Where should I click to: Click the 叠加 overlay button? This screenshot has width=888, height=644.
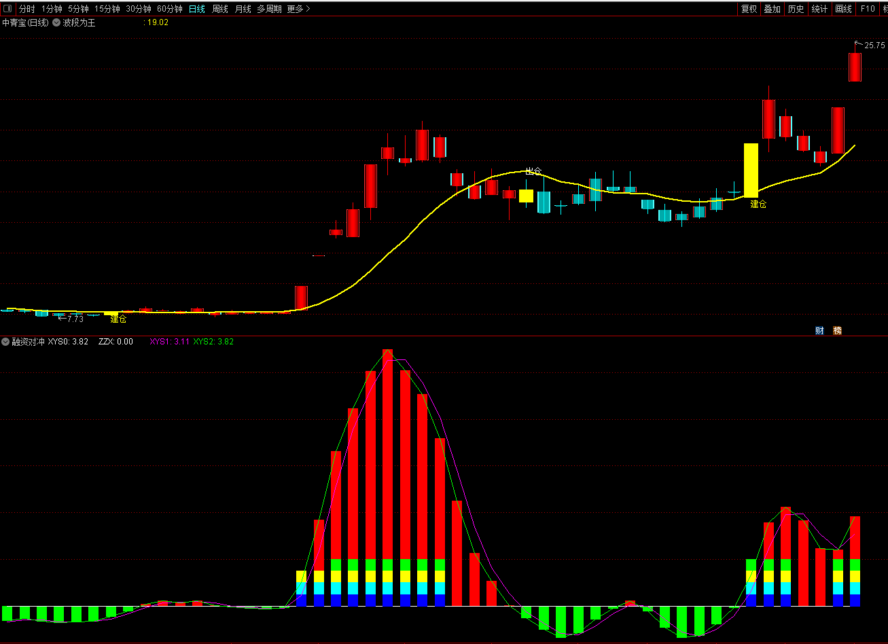(772, 9)
